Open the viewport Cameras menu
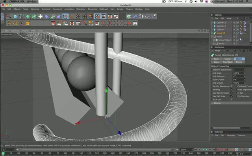 coord(15,31)
